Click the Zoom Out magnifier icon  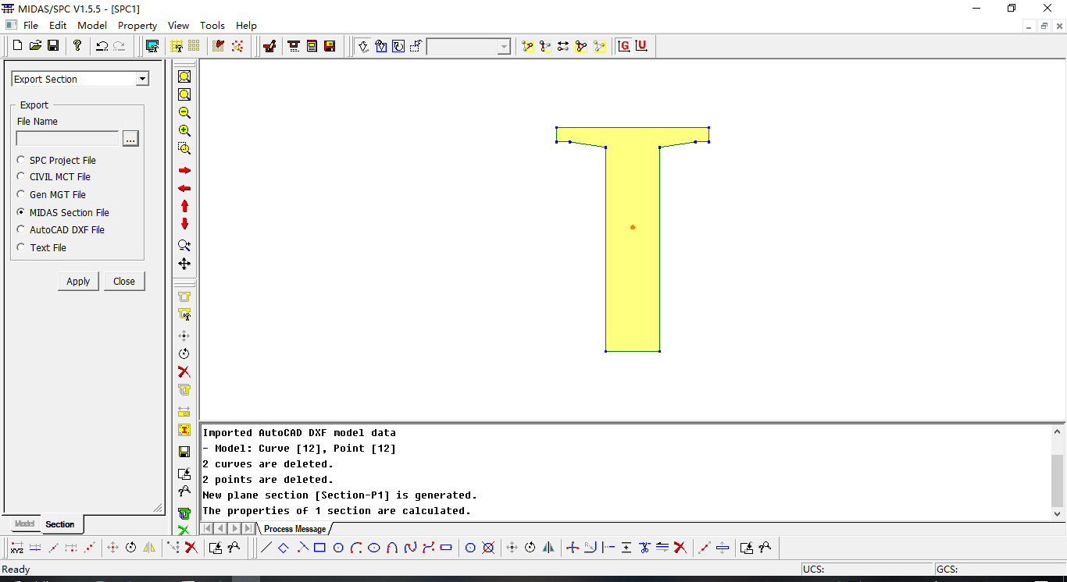[x=184, y=112]
